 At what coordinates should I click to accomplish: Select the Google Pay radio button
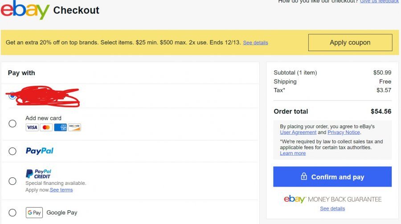pos(12,213)
